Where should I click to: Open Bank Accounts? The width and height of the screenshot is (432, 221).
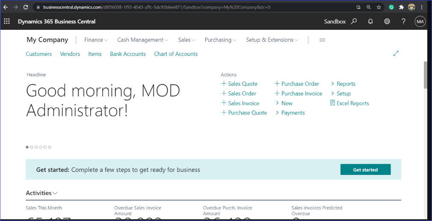(x=128, y=54)
